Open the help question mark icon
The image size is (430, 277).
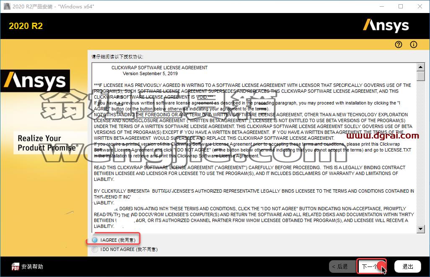[399, 44]
